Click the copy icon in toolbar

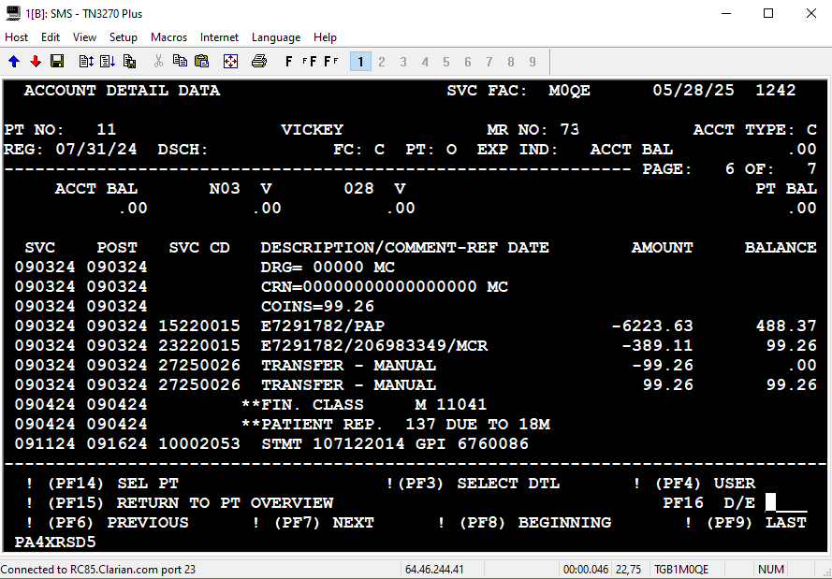click(180, 62)
